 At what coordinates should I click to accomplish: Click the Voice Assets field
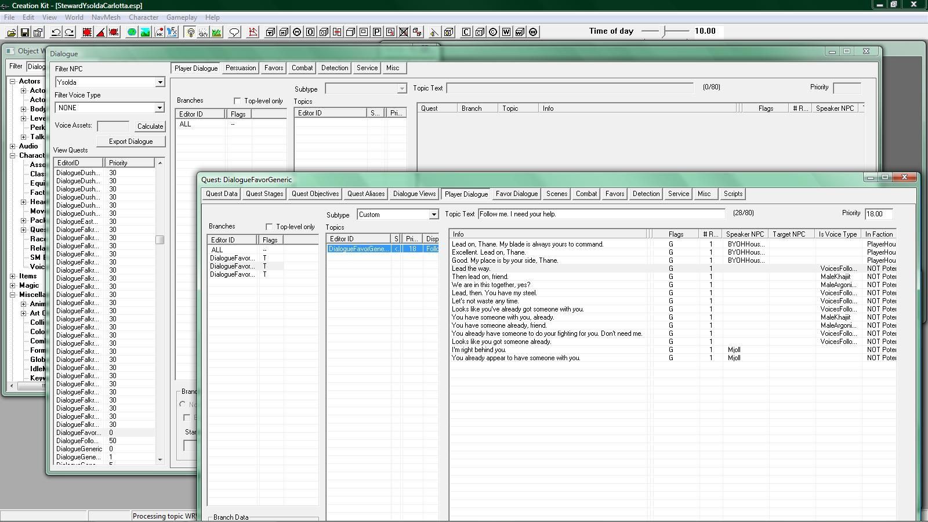coord(113,126)
